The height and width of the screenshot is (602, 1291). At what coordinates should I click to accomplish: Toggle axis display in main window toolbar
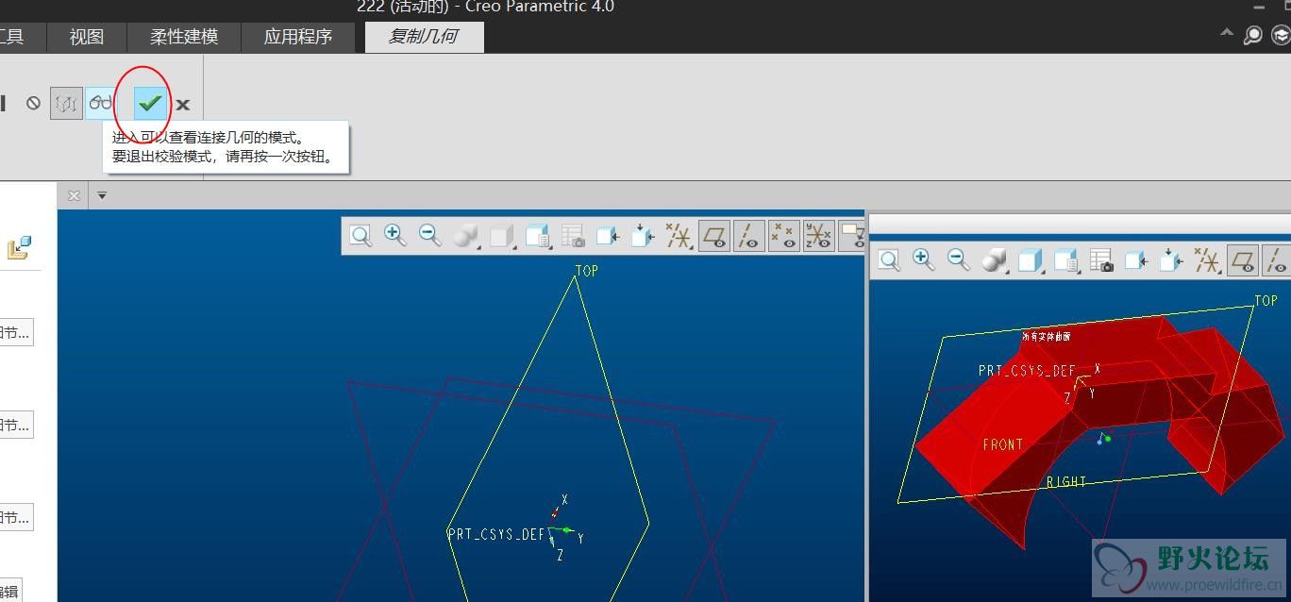click(x=749, y=236)
